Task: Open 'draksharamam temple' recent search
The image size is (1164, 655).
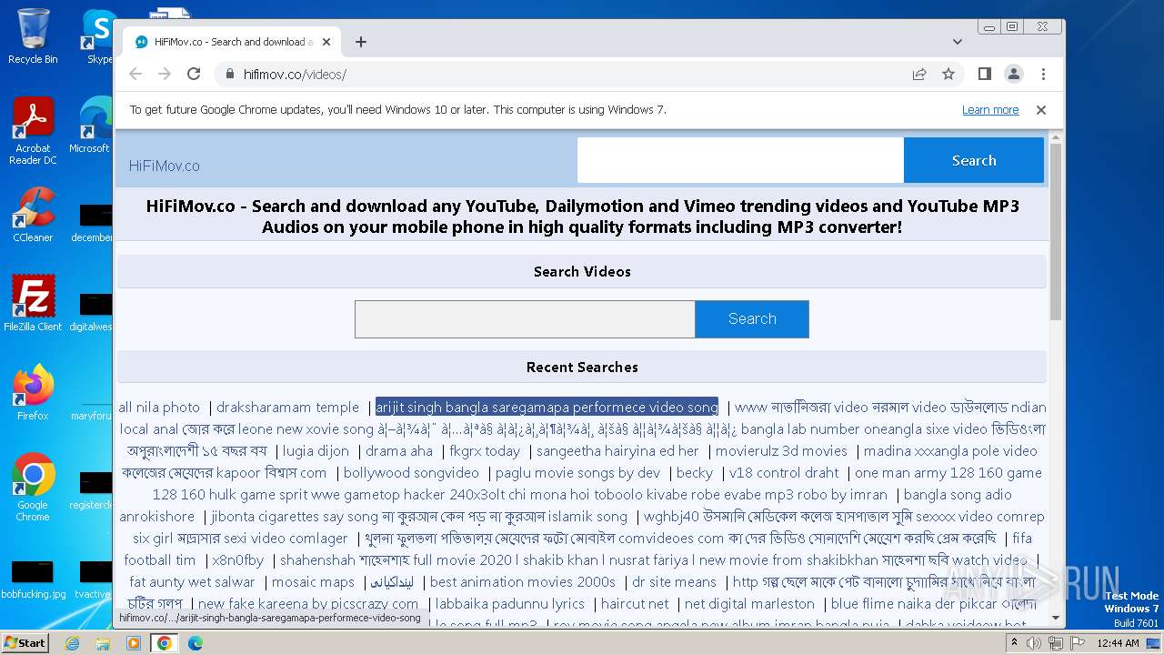Action: [287, 408]
